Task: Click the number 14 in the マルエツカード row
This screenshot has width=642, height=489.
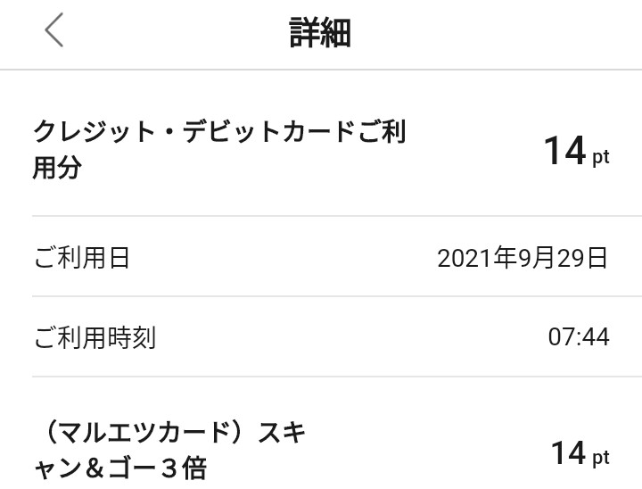Action: pos(568,453)
